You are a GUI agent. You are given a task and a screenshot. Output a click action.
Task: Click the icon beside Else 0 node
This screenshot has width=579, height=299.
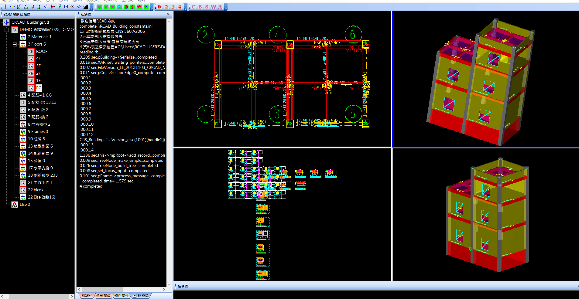[15, 204]
